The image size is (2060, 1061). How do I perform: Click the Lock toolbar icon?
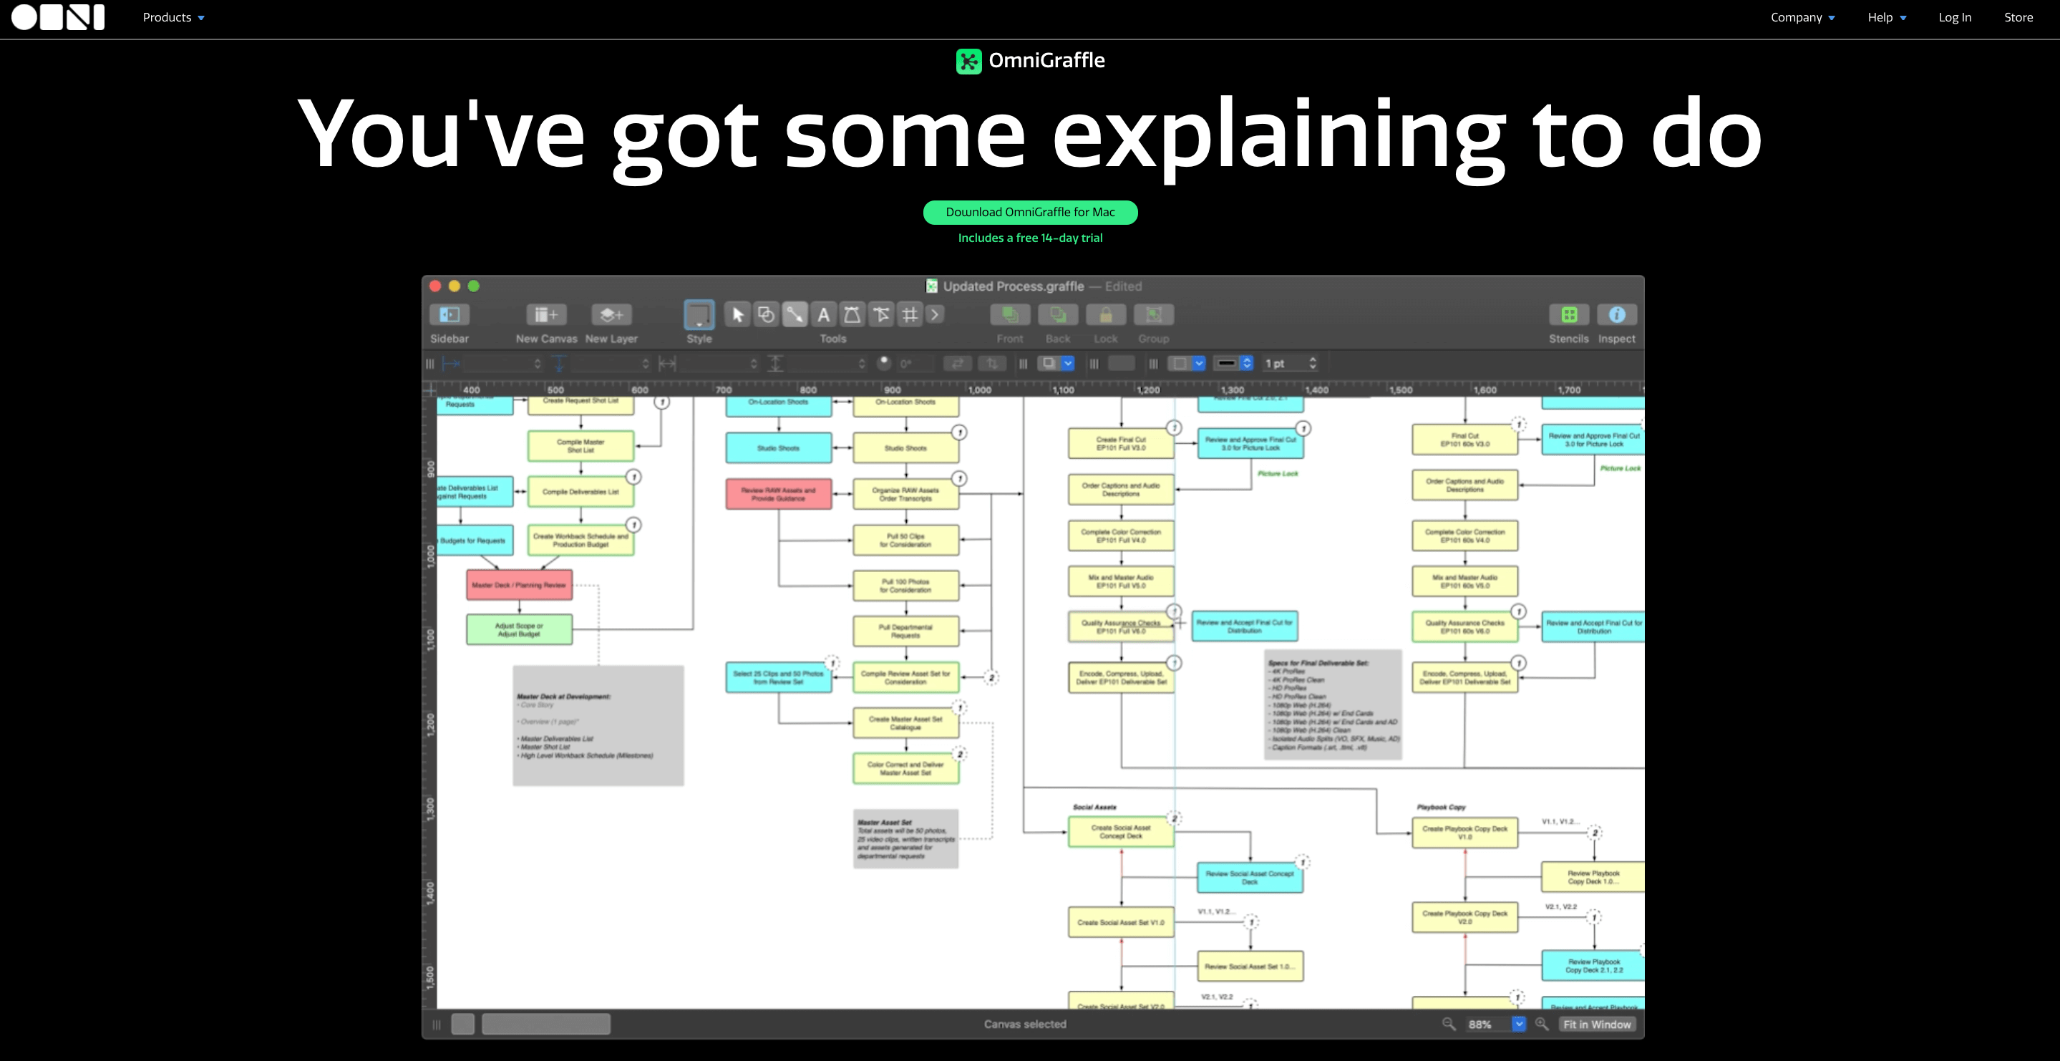coord(1106,314)
